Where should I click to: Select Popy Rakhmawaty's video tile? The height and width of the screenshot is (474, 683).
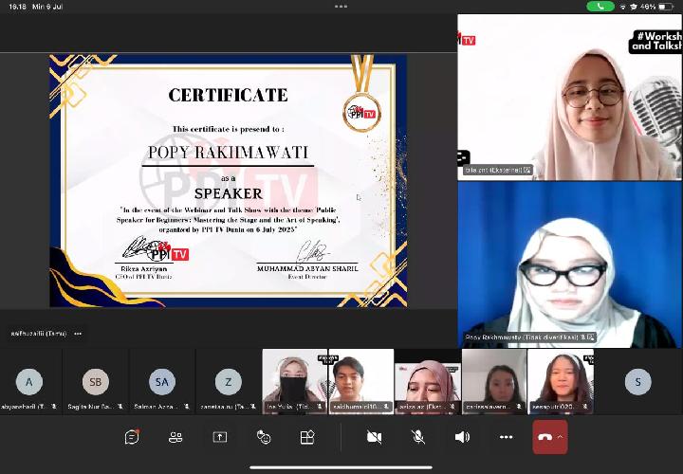tap(570, 264)
